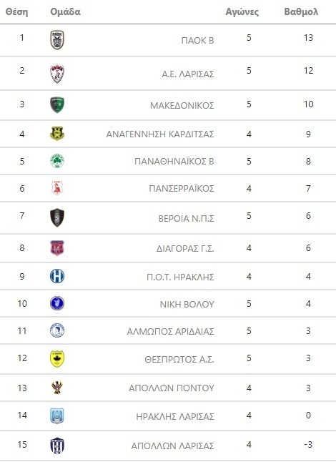Click the Απόλλων Λάρισας striped crest
The width and height of the screenshot is (336, 462).
coord(57,446)
